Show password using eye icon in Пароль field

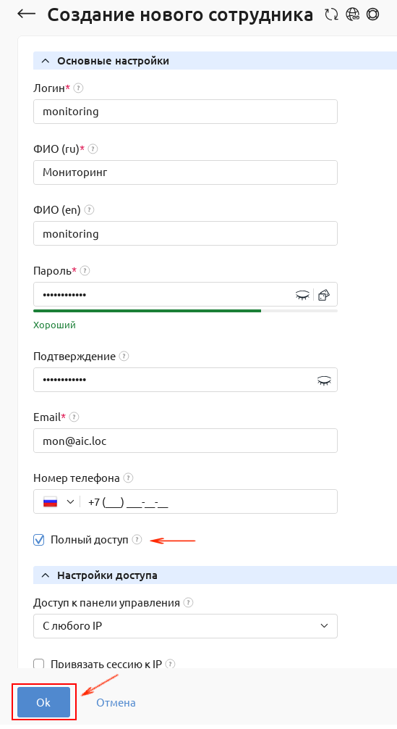click(x=303, y=295)
